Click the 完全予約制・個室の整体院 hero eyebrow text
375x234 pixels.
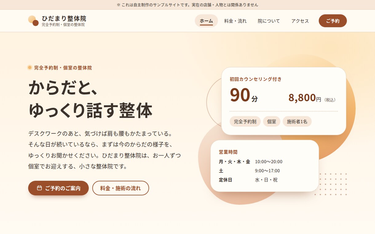63,68
